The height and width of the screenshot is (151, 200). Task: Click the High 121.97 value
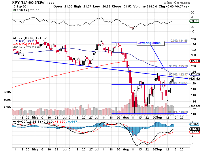[82, 6]
